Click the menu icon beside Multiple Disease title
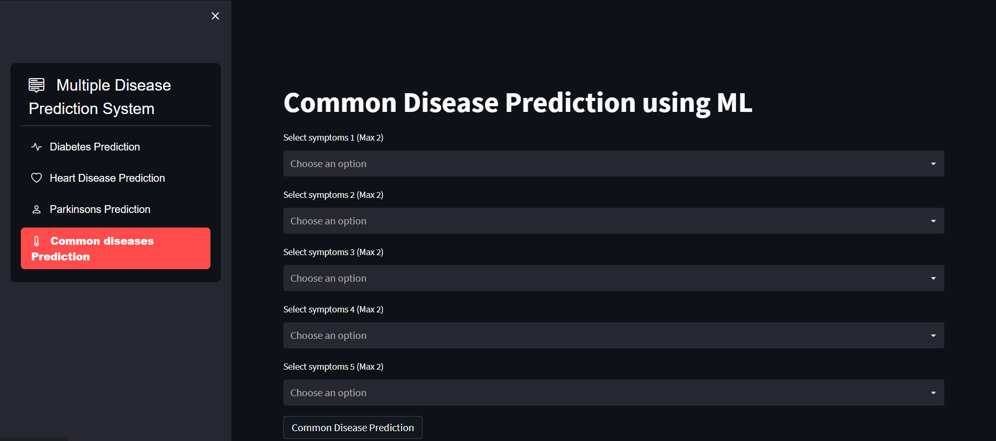996x441 pixels. click(x=36, y=85)
